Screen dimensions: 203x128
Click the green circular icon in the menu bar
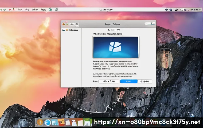click(50, 10)
